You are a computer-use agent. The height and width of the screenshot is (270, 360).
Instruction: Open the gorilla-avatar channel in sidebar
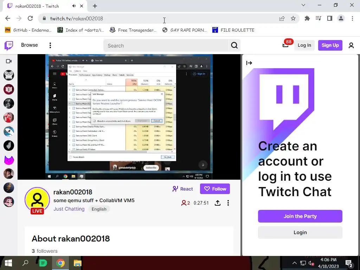coord(9,75)
